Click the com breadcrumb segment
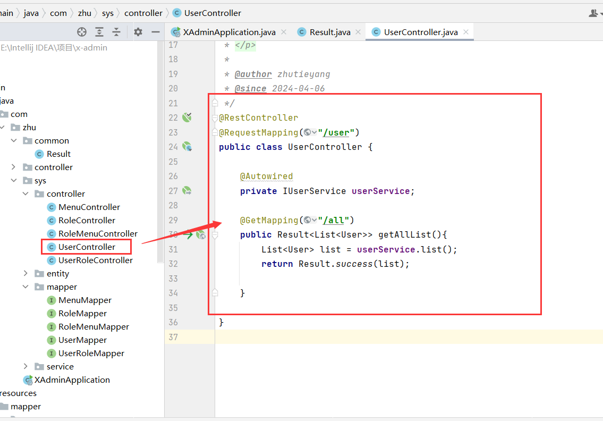The width and height of the screenshot is (603, 421). [x=58, y=13]
